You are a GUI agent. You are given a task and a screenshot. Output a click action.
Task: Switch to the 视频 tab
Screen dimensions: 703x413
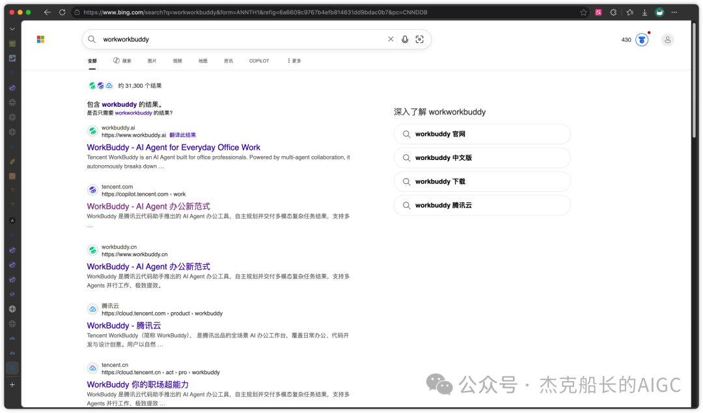(x=178, y=61)
